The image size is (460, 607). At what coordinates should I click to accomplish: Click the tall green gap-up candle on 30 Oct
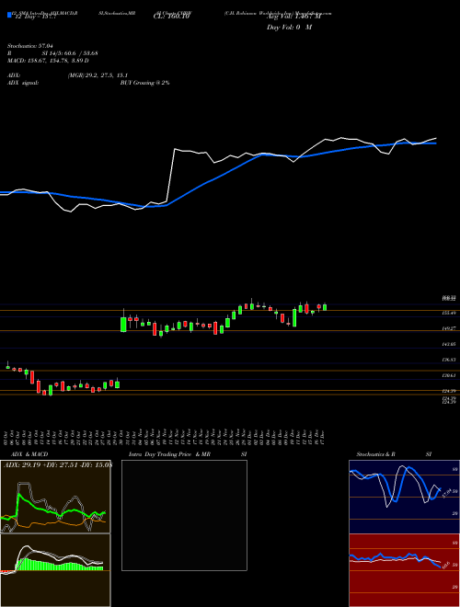pyautogui.click(x=123, y=325)
